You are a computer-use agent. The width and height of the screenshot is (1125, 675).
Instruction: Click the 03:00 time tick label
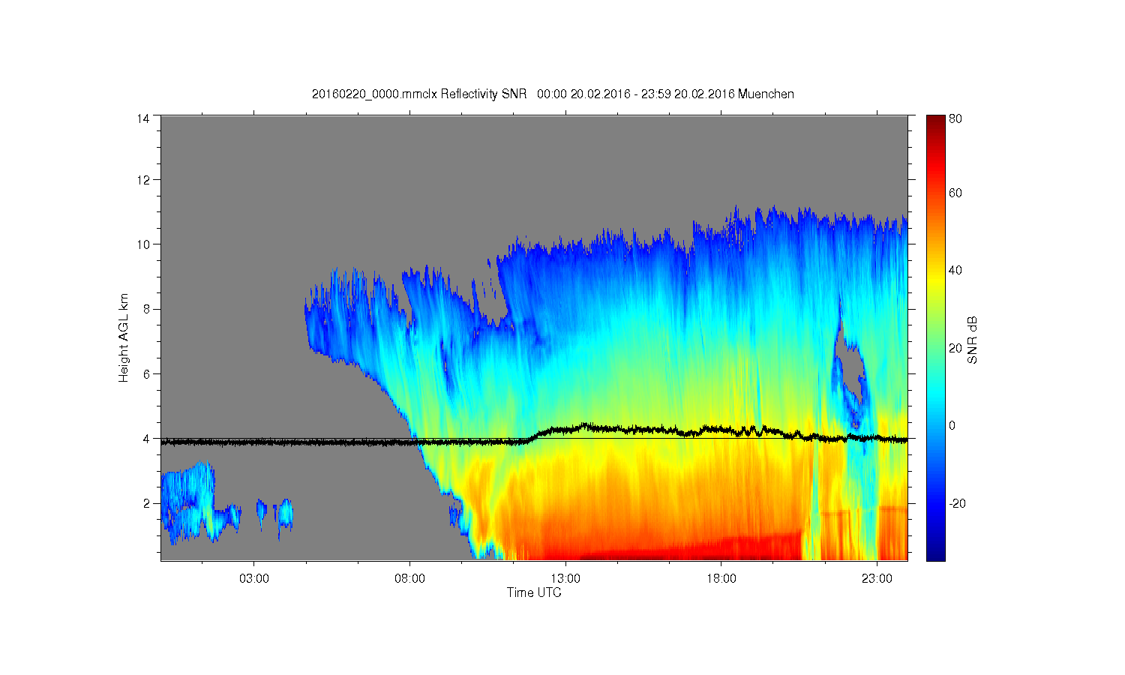pyautogui.click(x=254, y=579)
